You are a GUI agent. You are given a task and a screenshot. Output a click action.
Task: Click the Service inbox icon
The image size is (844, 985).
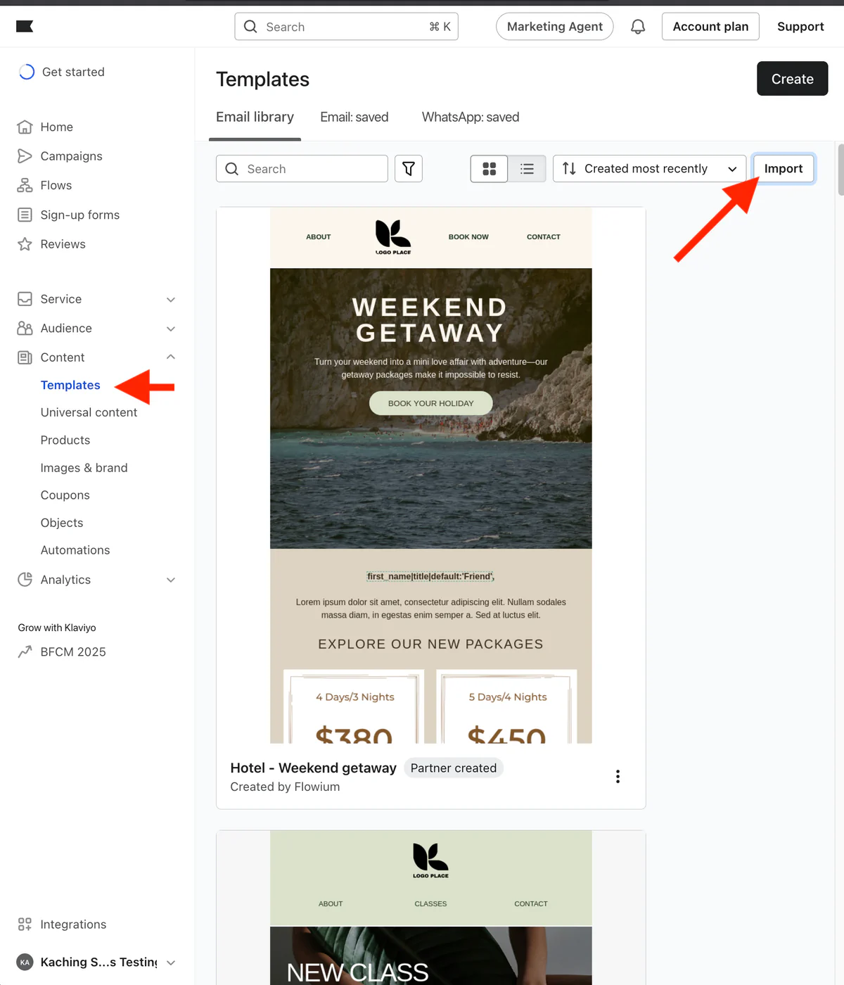(x=25, y=299)
